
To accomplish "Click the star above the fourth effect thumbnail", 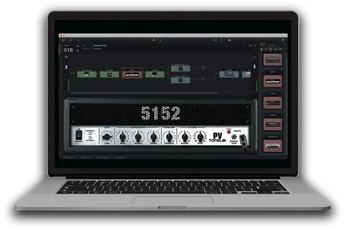I will [264, 115].
